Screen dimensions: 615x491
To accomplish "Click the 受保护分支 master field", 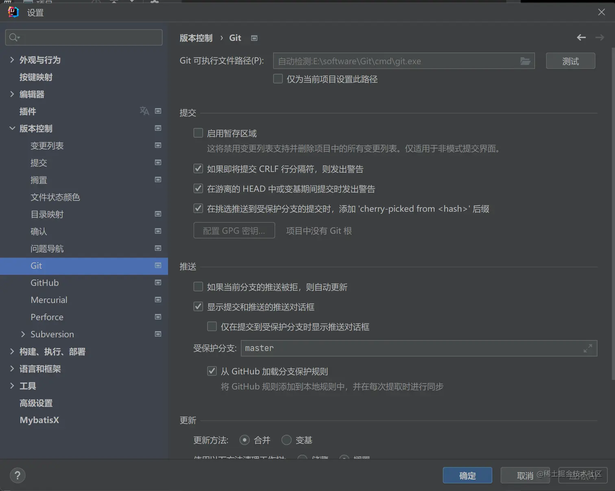I will click(419, 348).
